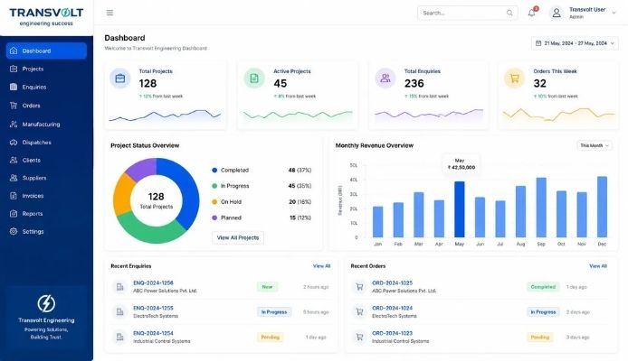
Task: Click the search magnifier icon
Action: (x=509, y=13)
